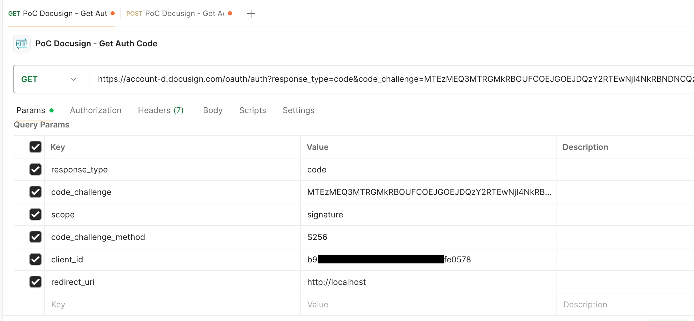
Task: Select the Params tab
Action: tap(35, 110)
